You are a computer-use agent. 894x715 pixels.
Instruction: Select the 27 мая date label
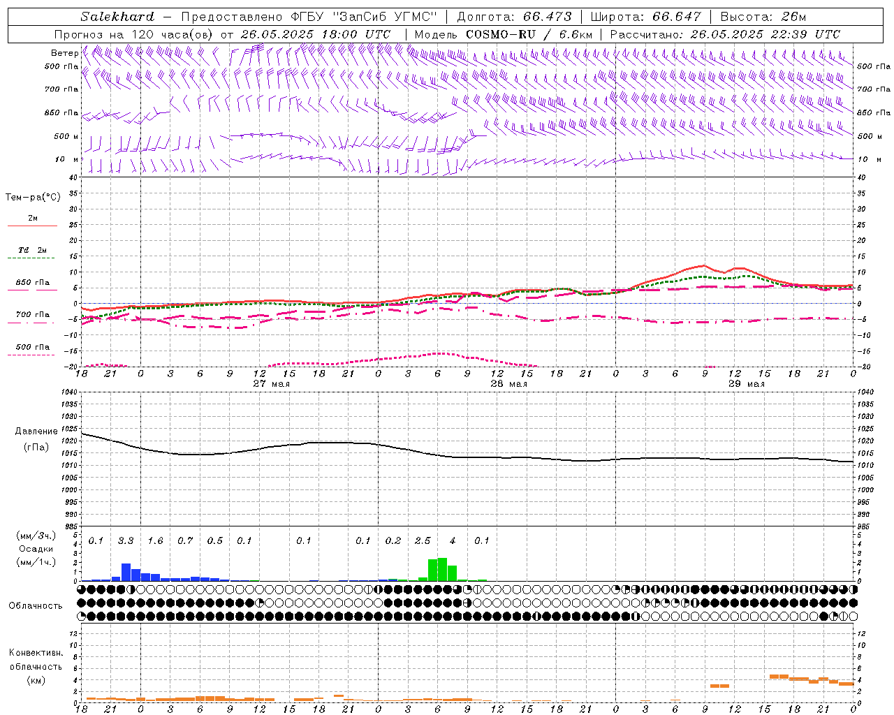click(271, 384)
